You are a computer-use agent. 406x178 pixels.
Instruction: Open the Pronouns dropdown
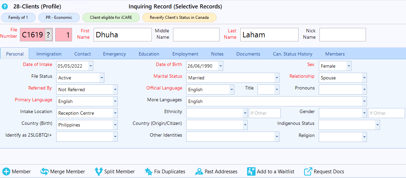pos(364,90)
